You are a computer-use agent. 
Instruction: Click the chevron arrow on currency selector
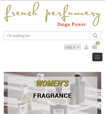pyautogui.click(x=78, y=47)
